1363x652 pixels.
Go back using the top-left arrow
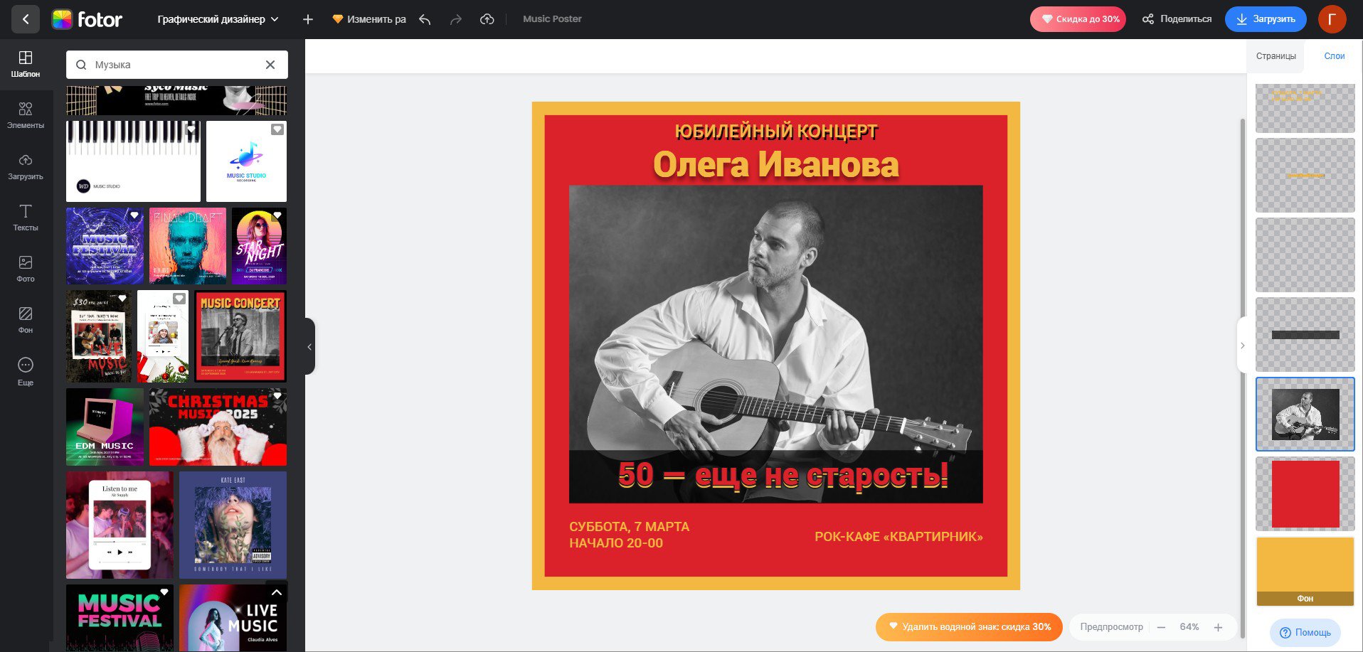click(x=26, y=19)
